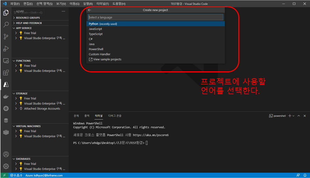Choose TypeScript as project language

[x=155, y=34]
